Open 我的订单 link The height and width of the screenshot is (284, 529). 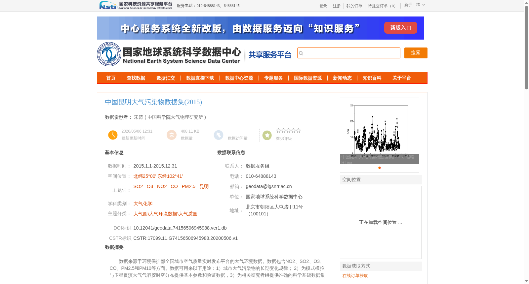pos(354,6)
